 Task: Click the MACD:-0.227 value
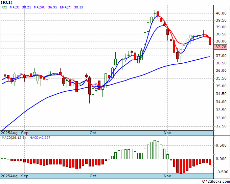(x=40, y=138)
